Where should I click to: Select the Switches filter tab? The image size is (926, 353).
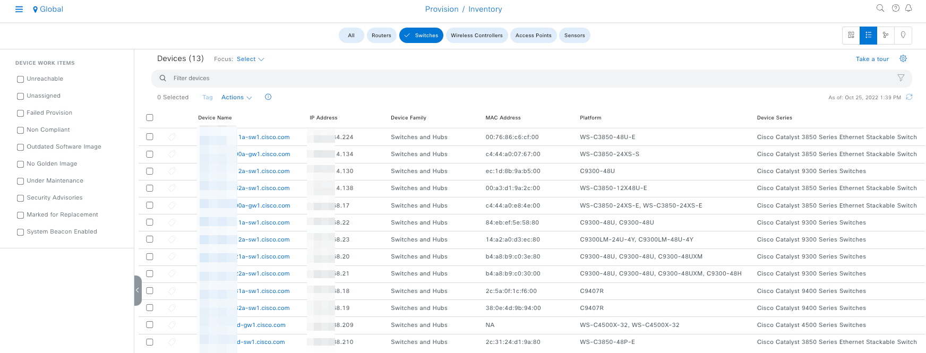[421, 35]
